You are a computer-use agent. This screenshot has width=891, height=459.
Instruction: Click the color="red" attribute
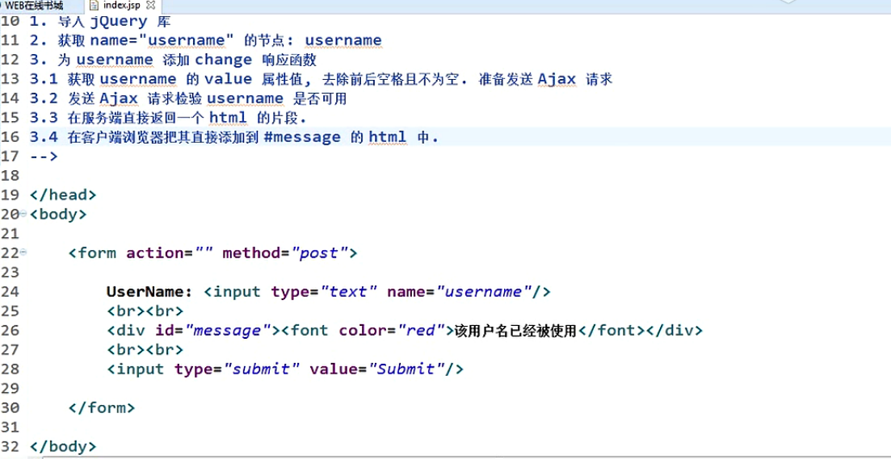click(x=392, y=330)
